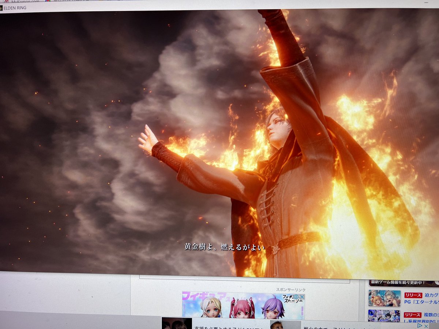Viewport: 439px width, 329px height.
Task: Click the AdChoices triangle on bottom ad
Action: [x=420, y=325]
